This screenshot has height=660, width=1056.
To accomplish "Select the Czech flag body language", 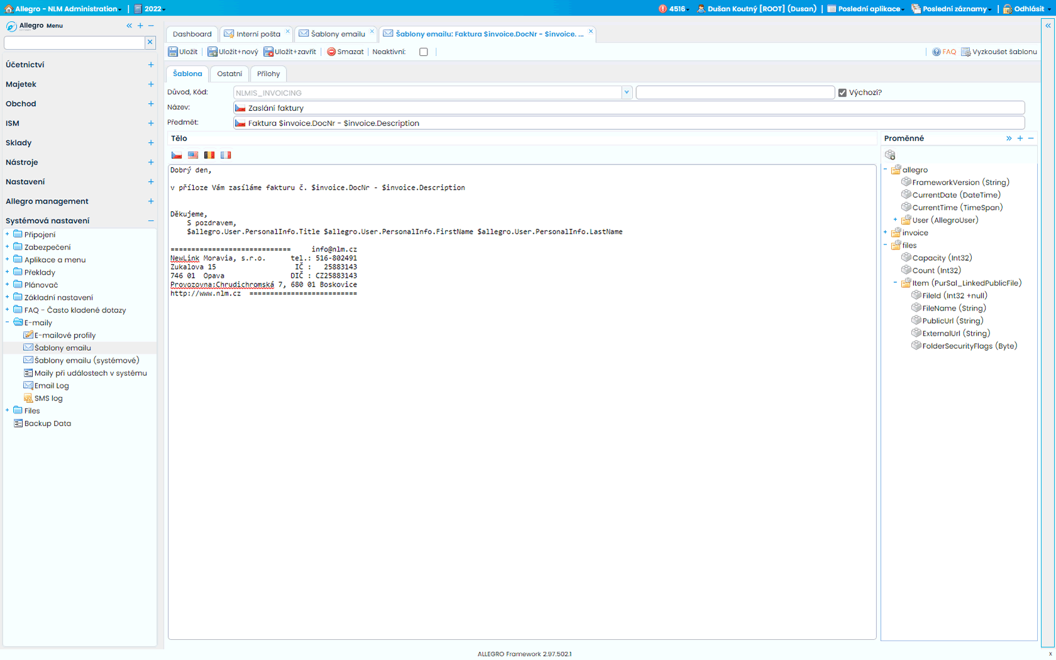I will pyautogui.click(x=177, y=155).
